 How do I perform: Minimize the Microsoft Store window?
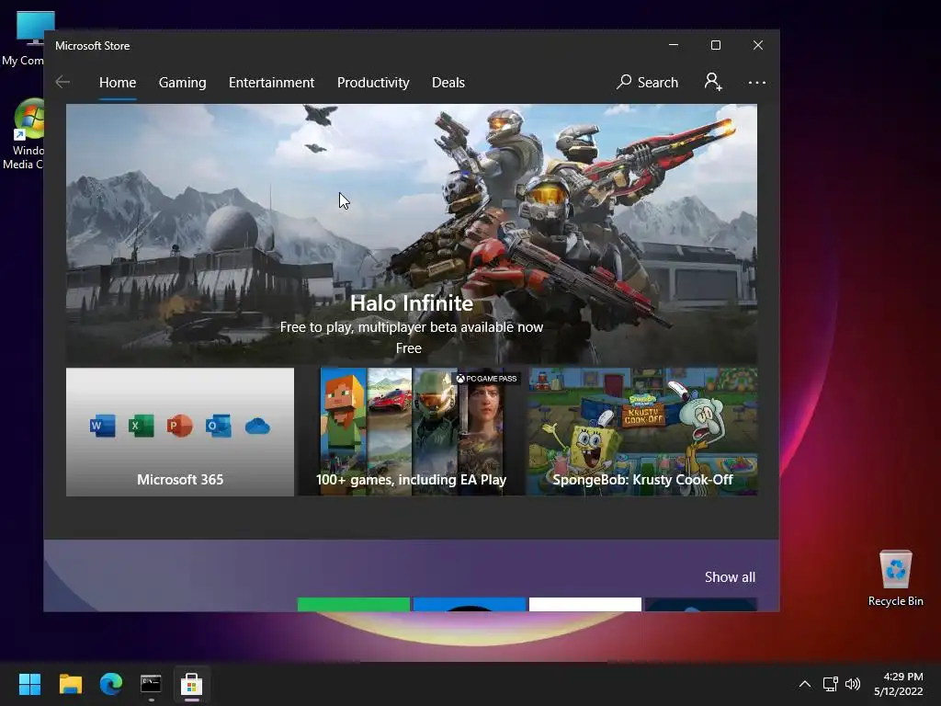pyautogui.click(x=674, y=45)
